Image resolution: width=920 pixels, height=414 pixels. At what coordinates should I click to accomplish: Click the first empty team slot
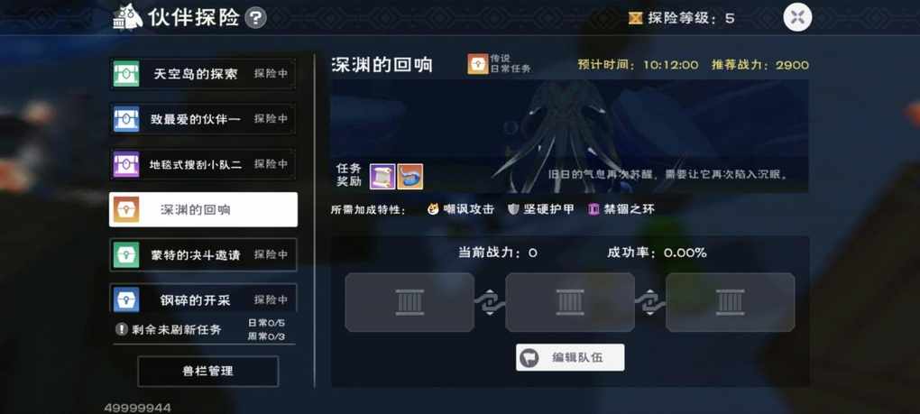click(x=409, y=302)
